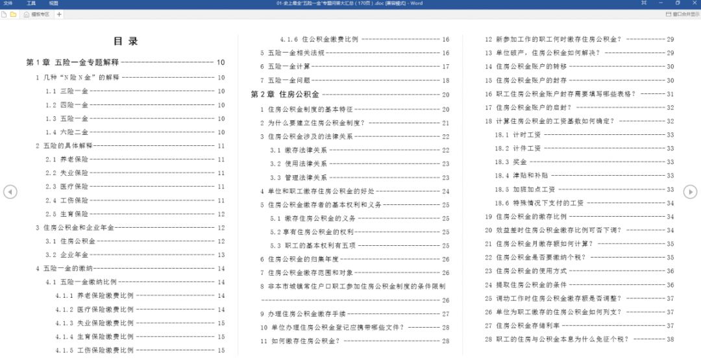Open the 工具 menu
701x362 pixels.
click(x=31, y=3)
